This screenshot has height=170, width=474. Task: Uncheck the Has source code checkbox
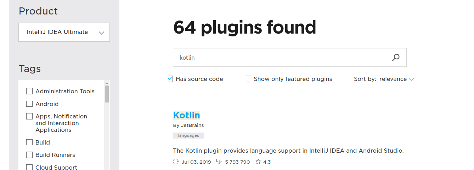(x=170, y=79)
